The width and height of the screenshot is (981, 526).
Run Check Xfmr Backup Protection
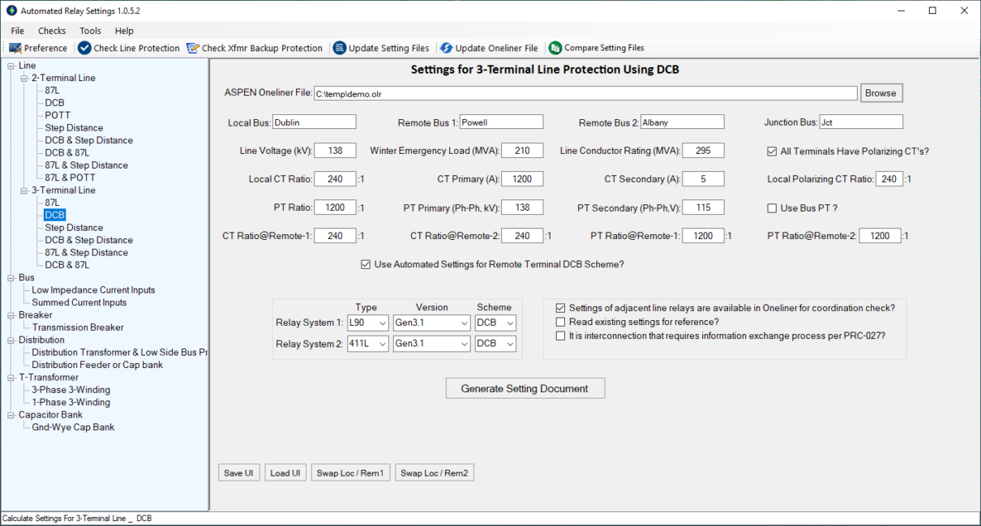[x=255, y=48]
